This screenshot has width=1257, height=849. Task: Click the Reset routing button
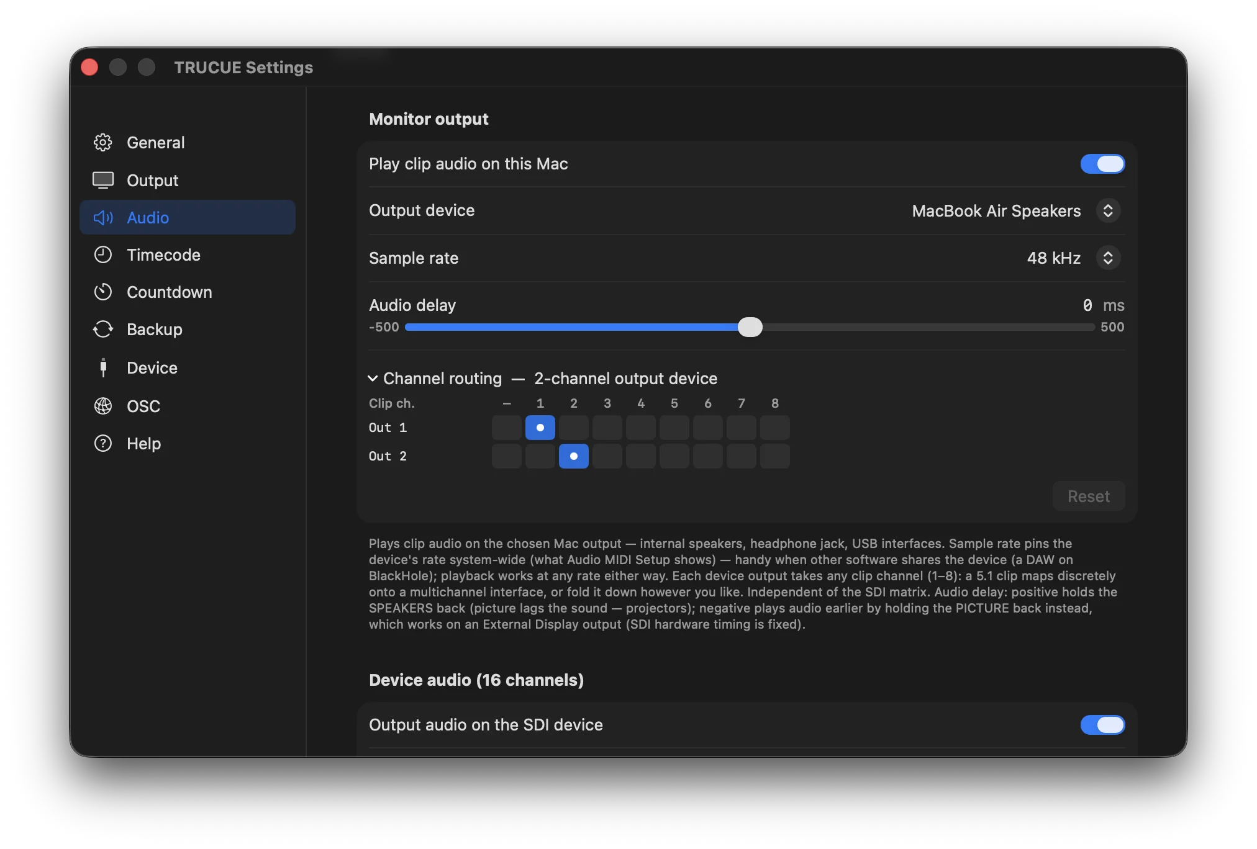1089,496
